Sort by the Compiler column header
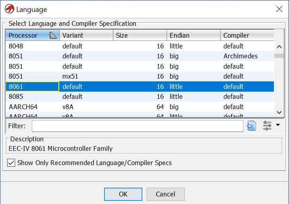 (247, 35)
